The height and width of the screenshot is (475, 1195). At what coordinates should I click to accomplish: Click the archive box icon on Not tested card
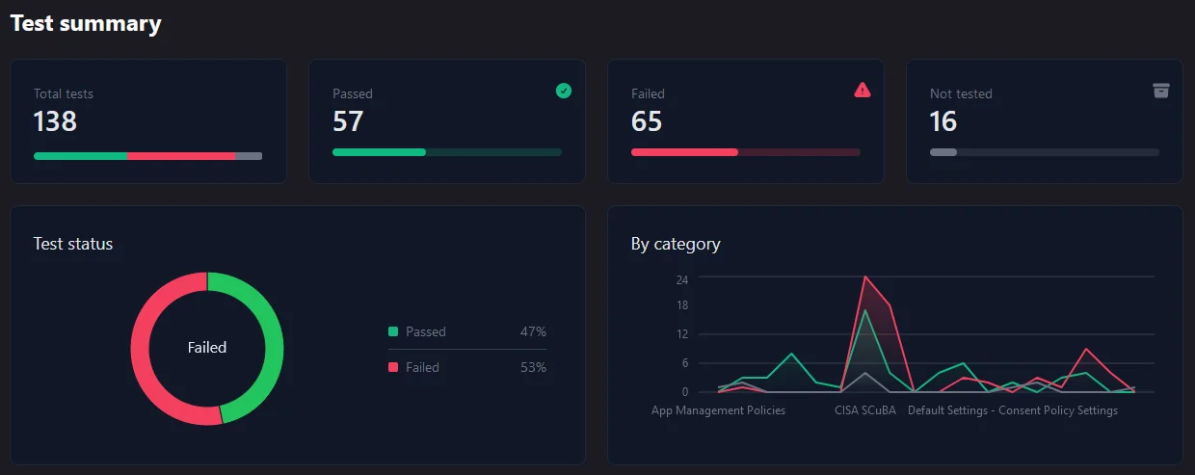(1160, 91)
